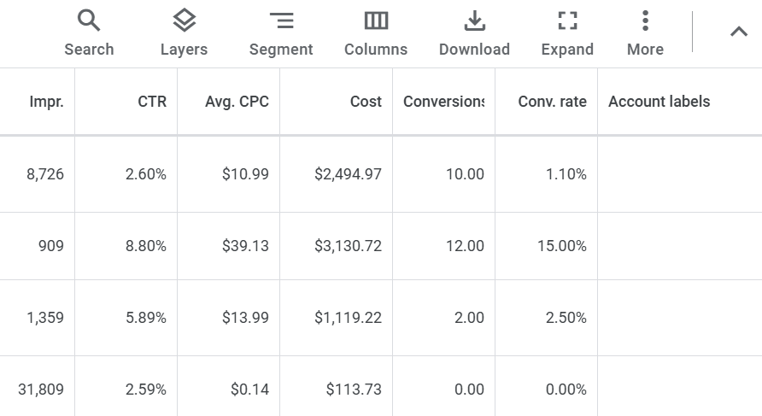Image resolution: width=762 pixels, height=416 pixels.
Task: Select the 8.80% CTR cell
Action: pyautogui.click(x=126, y=246)
